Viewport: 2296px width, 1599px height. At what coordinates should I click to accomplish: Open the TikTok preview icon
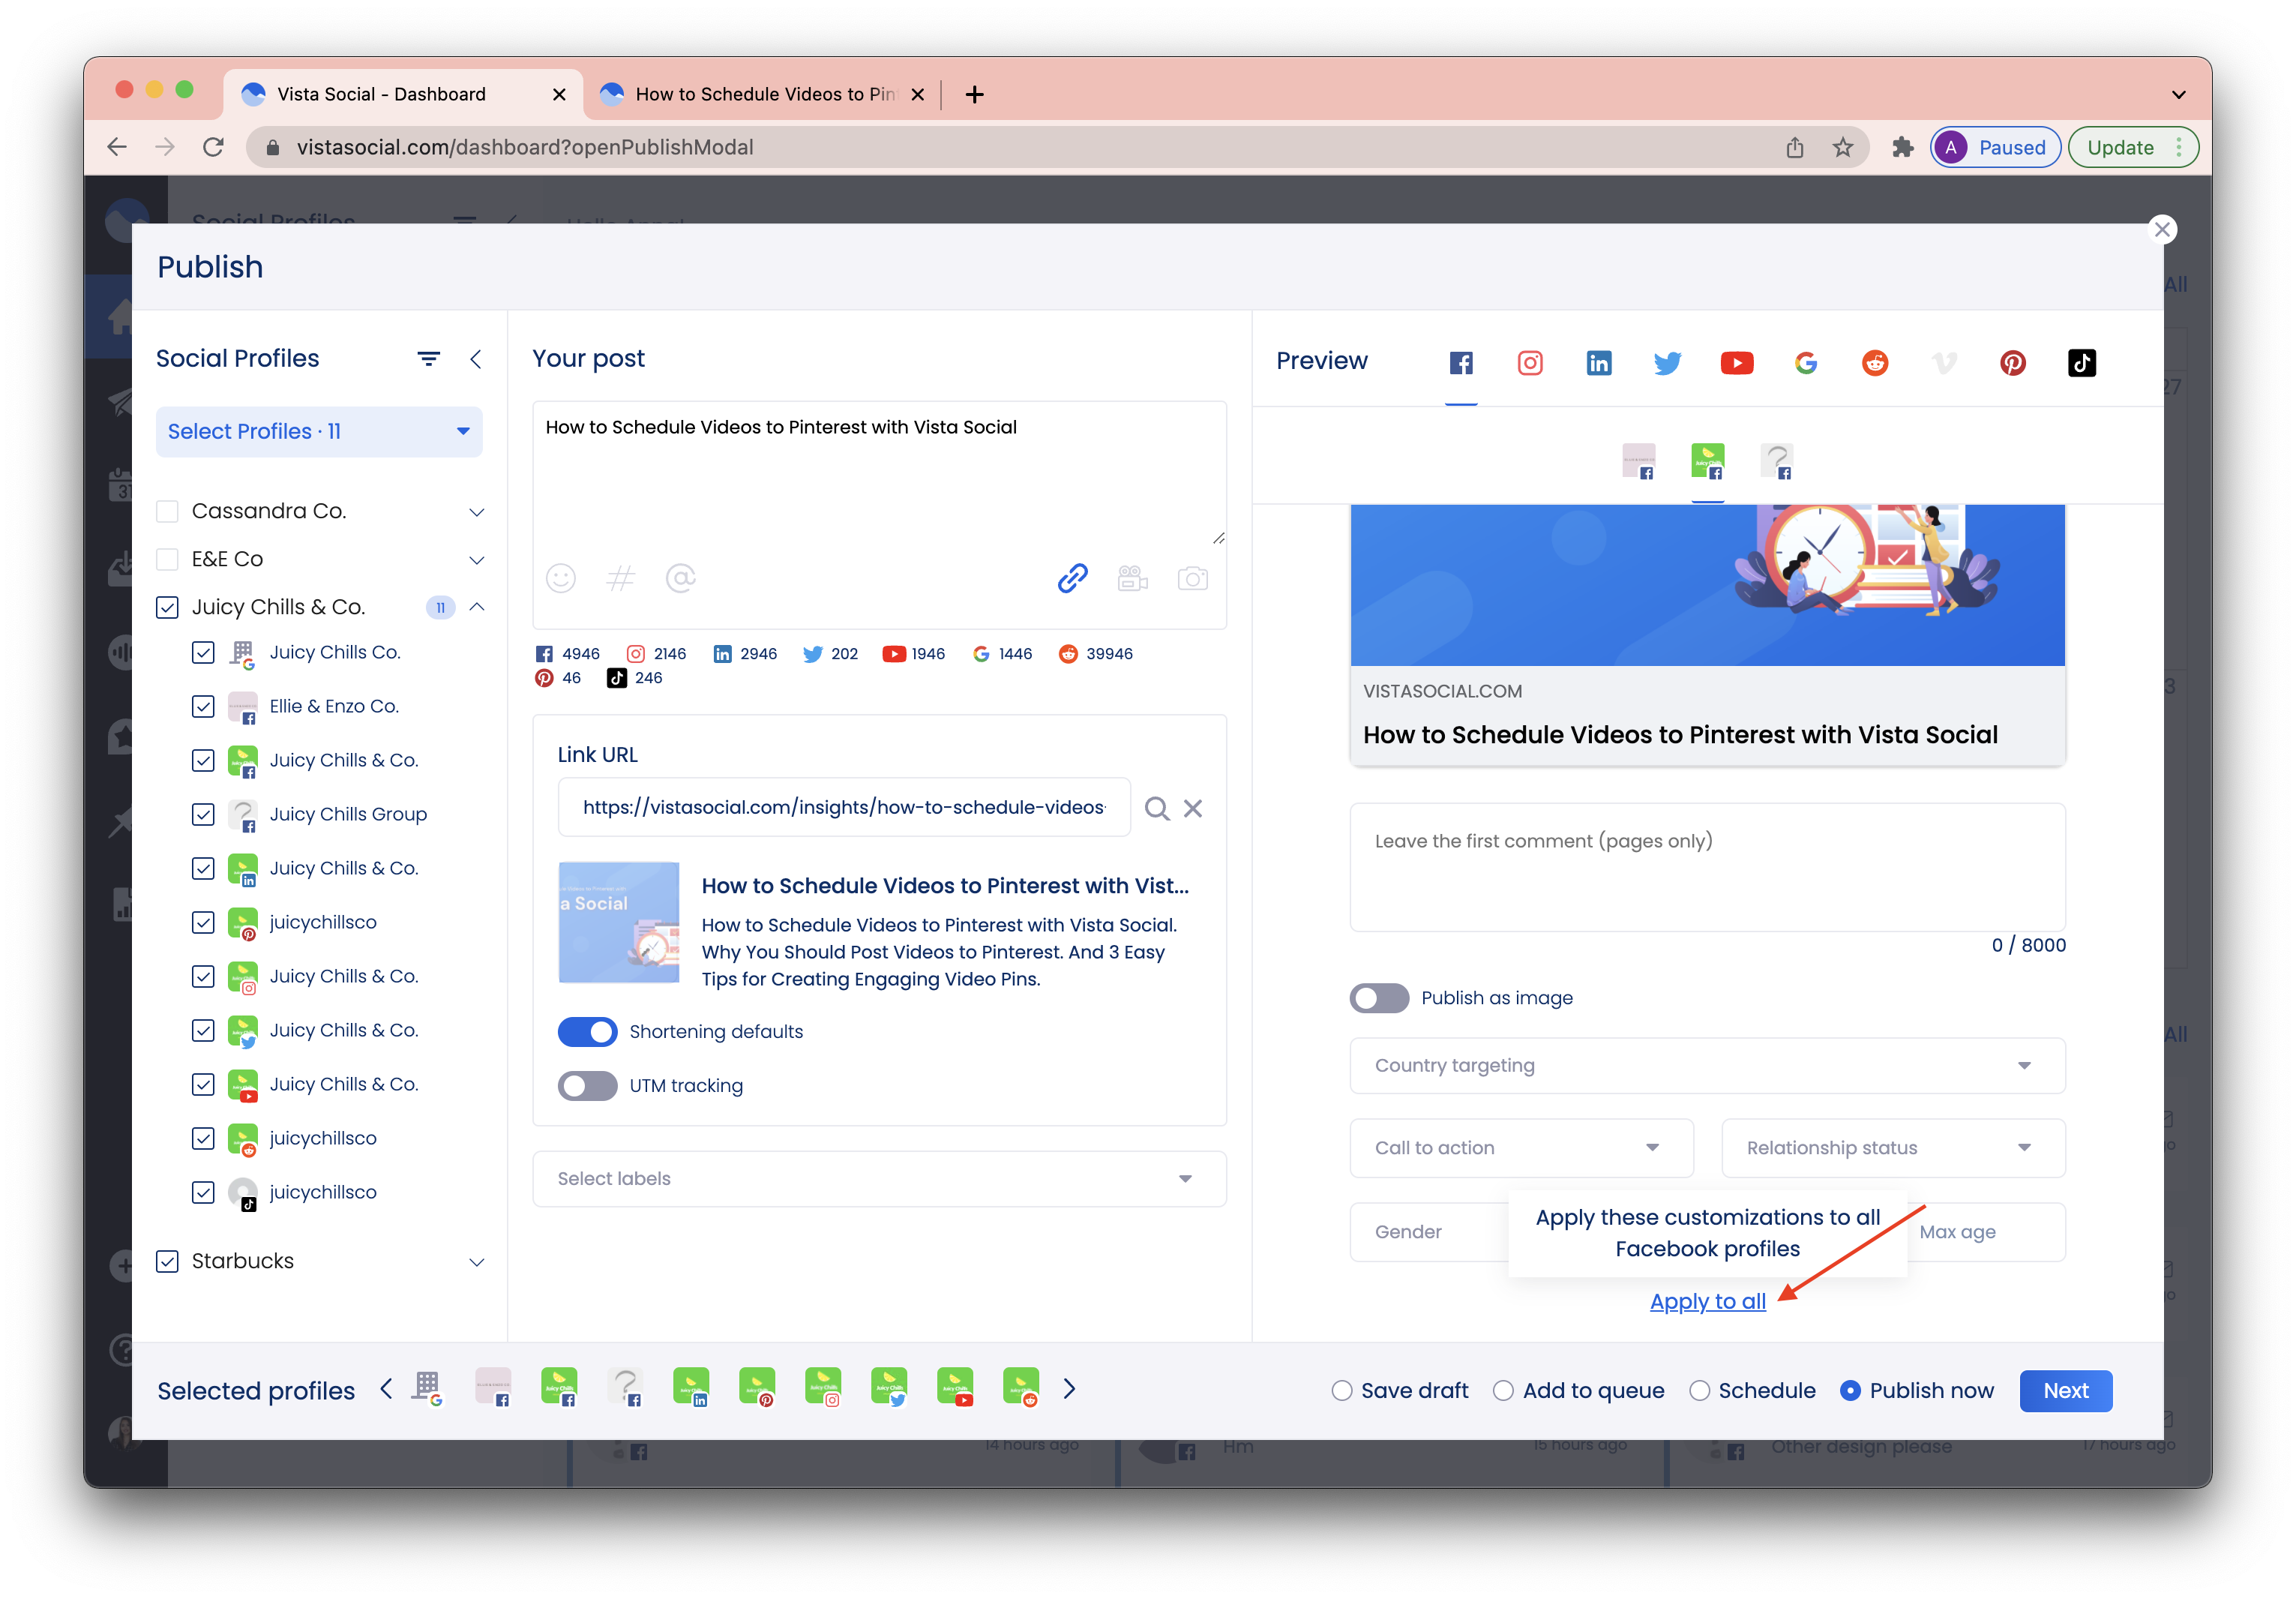click(2081, 363)
